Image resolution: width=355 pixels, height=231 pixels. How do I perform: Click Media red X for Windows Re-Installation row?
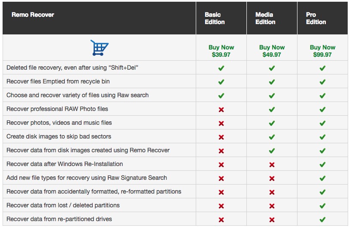click(x=272, y=165)
